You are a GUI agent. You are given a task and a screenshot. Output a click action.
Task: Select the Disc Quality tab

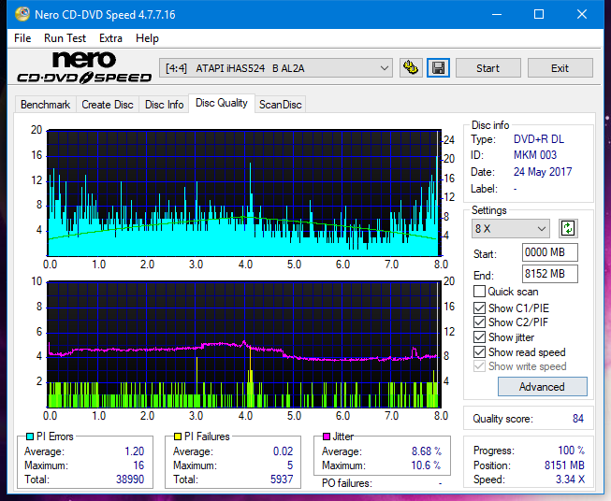[x=222, y=103]
